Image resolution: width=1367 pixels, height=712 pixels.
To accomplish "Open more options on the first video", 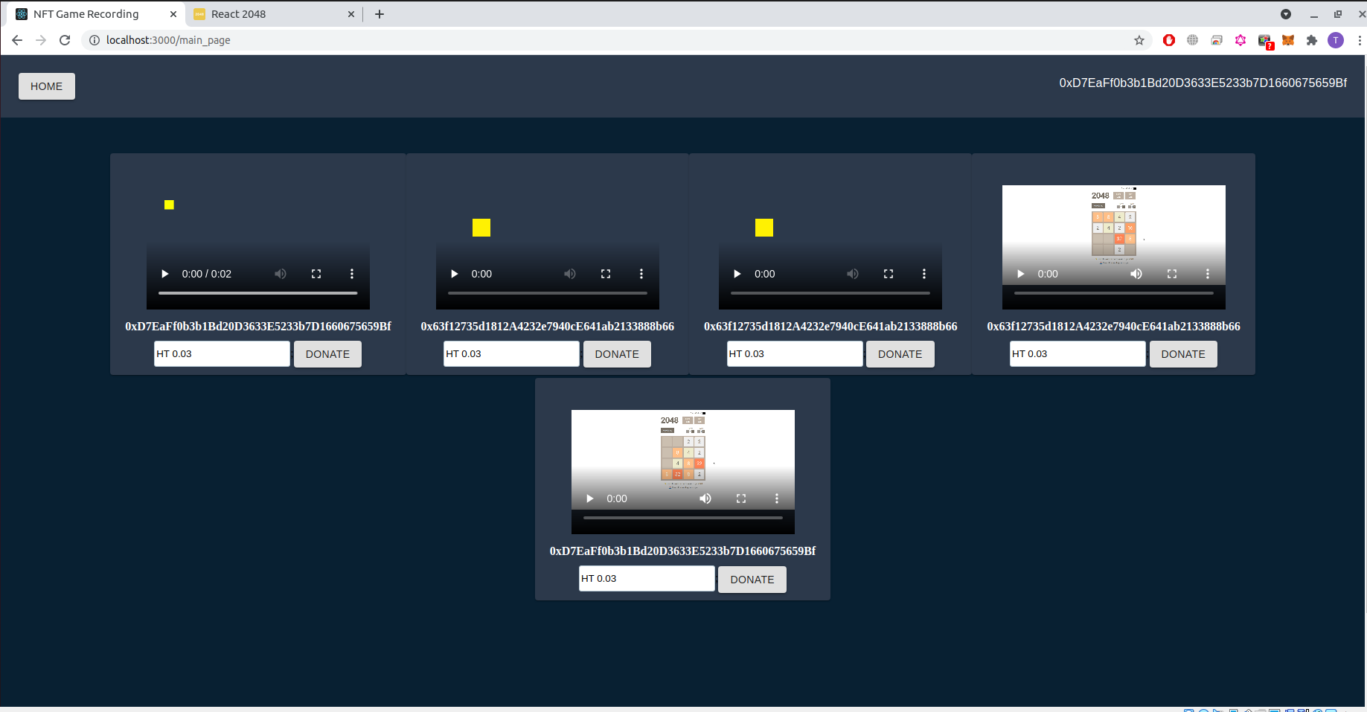I will pyautogui.click(x=352, y=274).
